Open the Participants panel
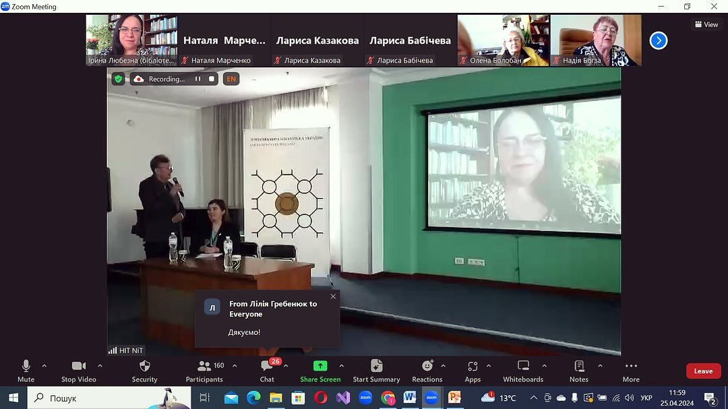This screenshot has width=728, height=409. pos(204,371)
